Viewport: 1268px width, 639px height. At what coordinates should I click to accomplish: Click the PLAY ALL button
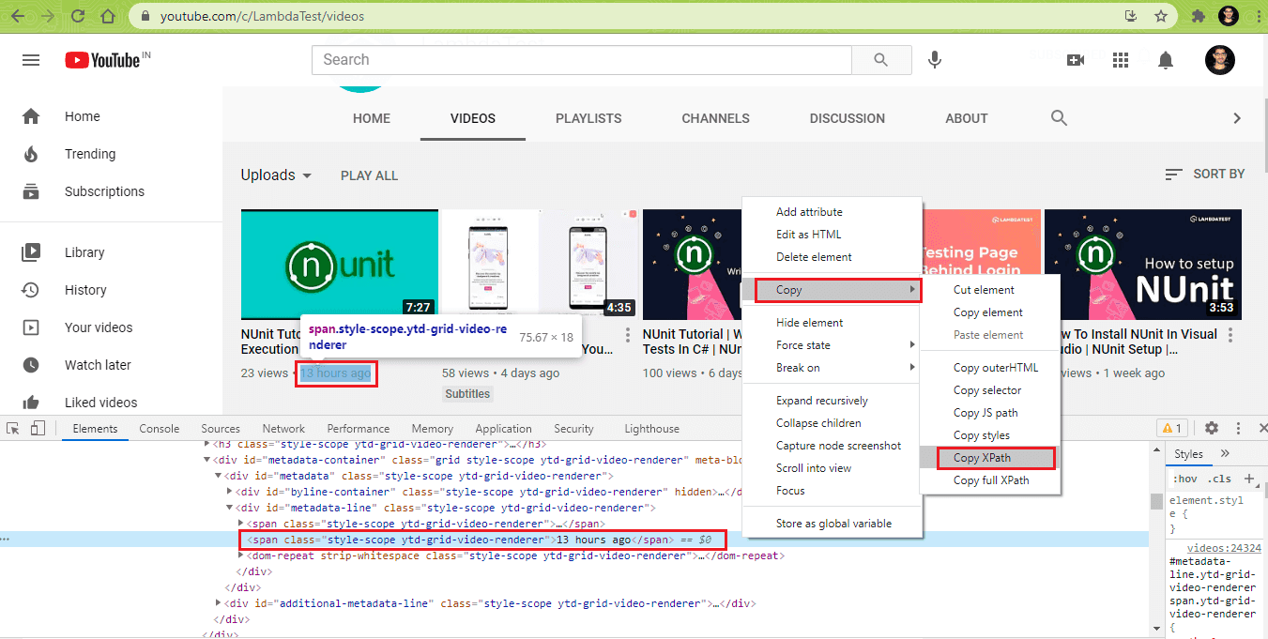coord(369,175)
